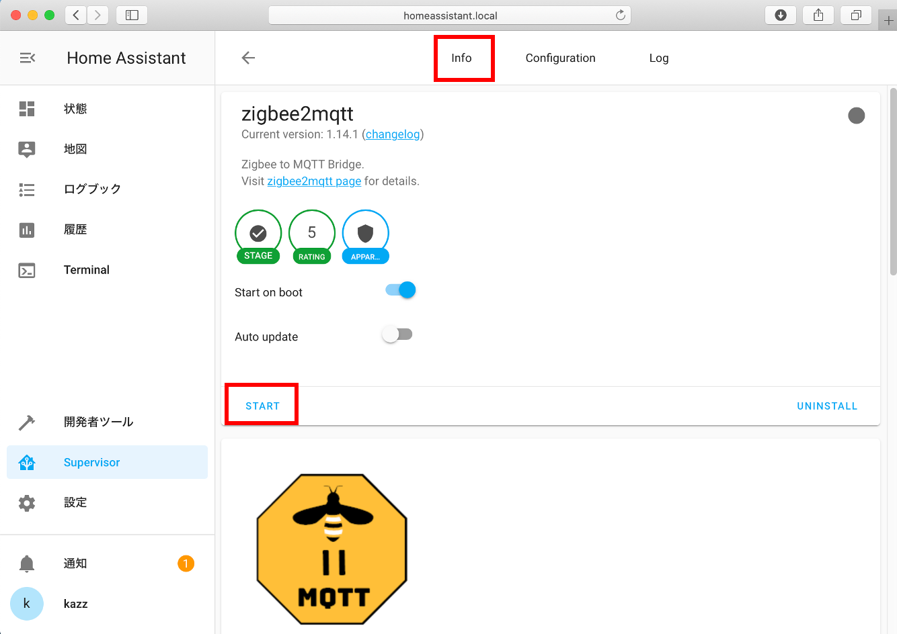Click the STAGE checkmark badge

coord(258,236)
